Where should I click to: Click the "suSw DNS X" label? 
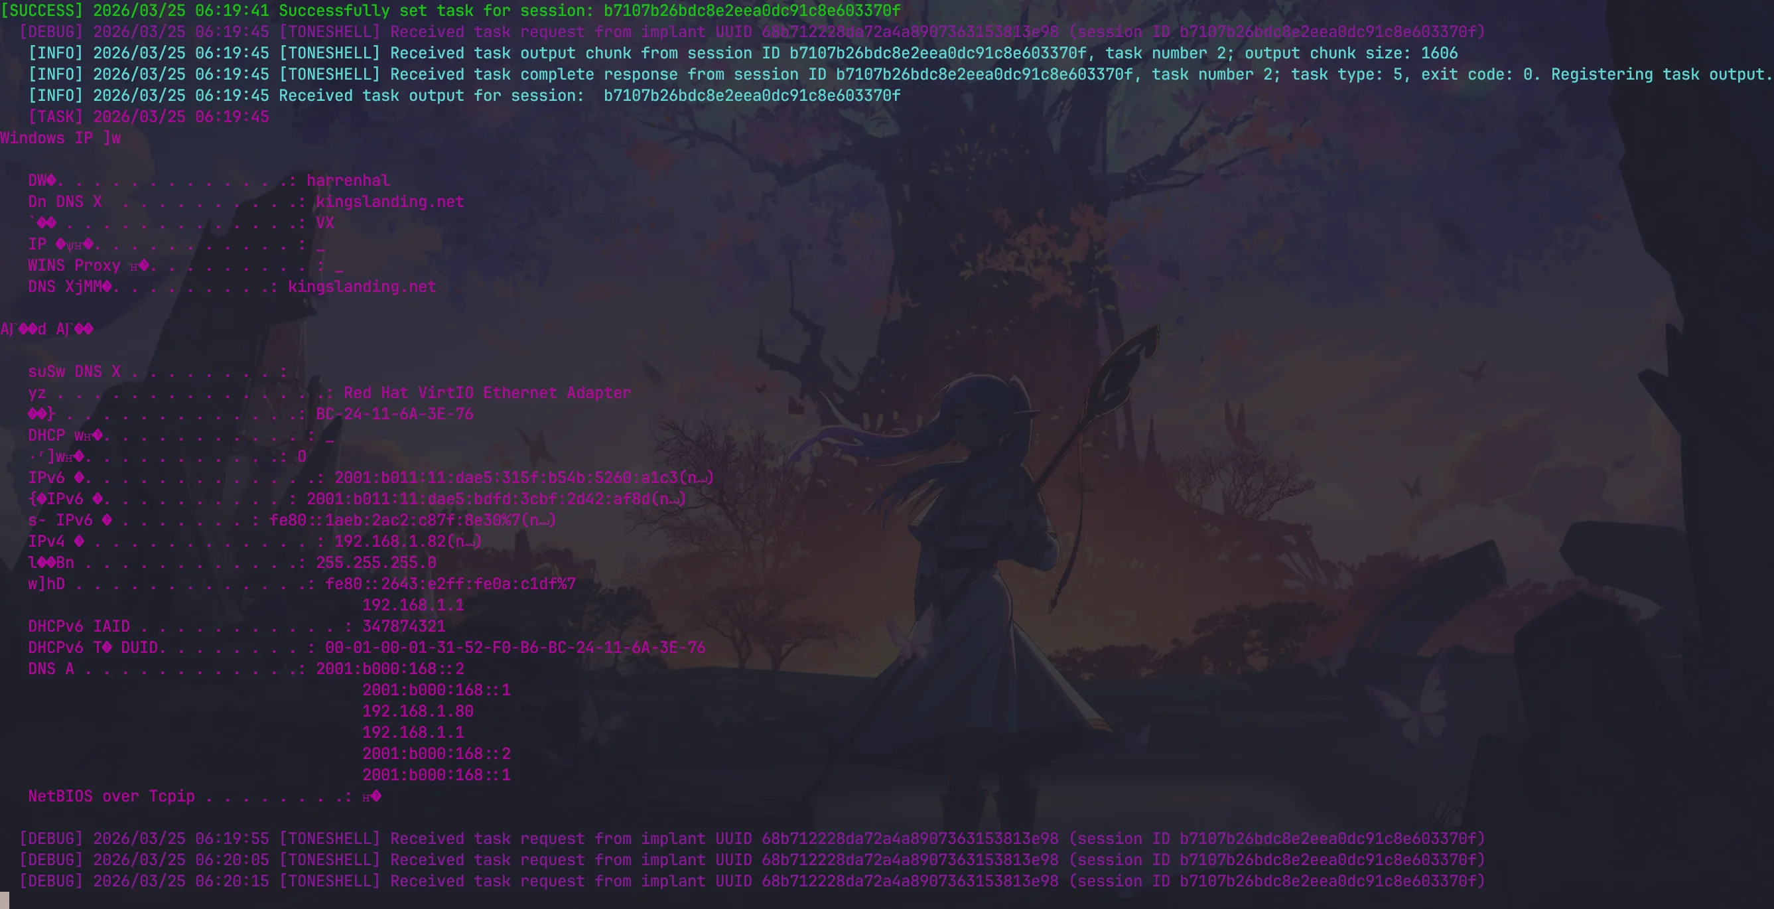coord(74,372)
